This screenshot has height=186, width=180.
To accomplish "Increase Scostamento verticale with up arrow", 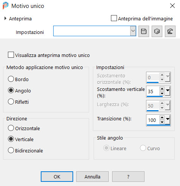I will point(162,89).
